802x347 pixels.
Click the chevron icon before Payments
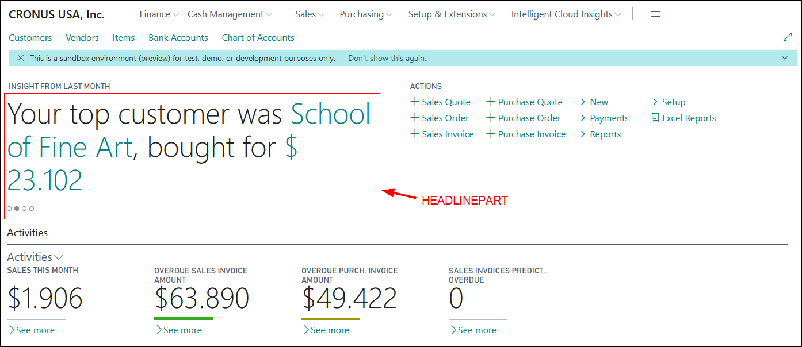pyautogui.click(x=583, y=118)
